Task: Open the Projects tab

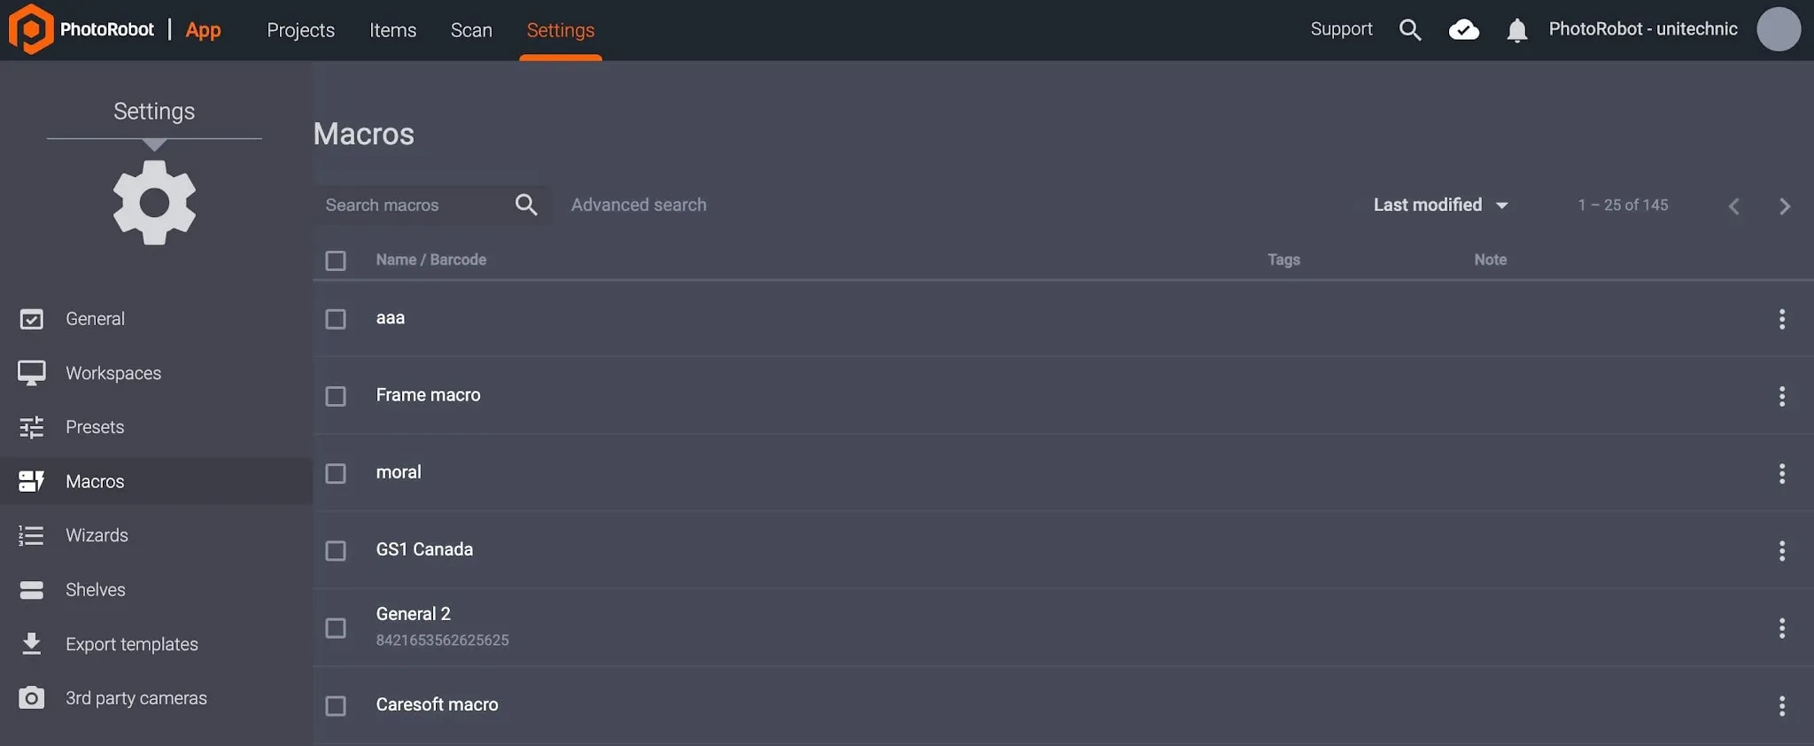Action: pos(301,30)
